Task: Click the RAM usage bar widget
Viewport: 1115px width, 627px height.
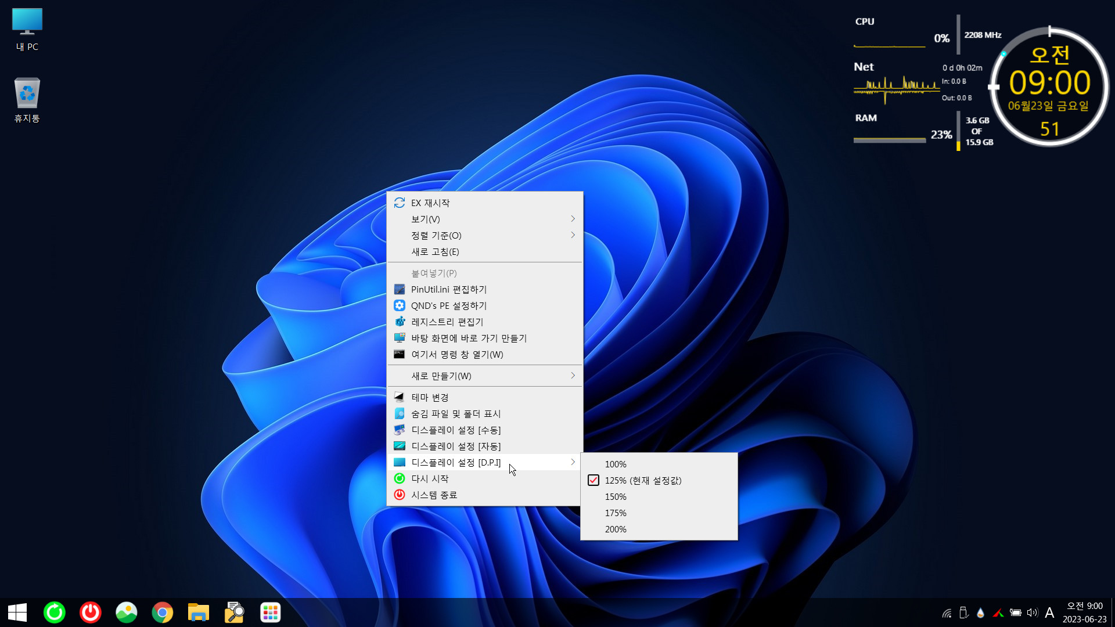Action: pos(889,140)
